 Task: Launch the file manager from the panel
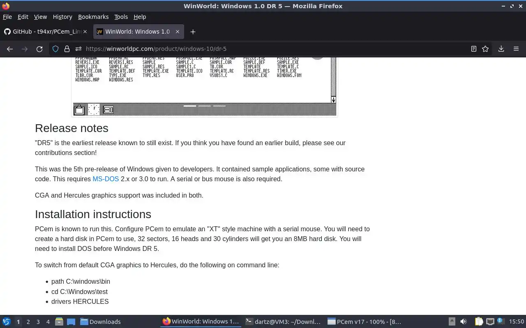pyautogui.click(x=59, y=321)
